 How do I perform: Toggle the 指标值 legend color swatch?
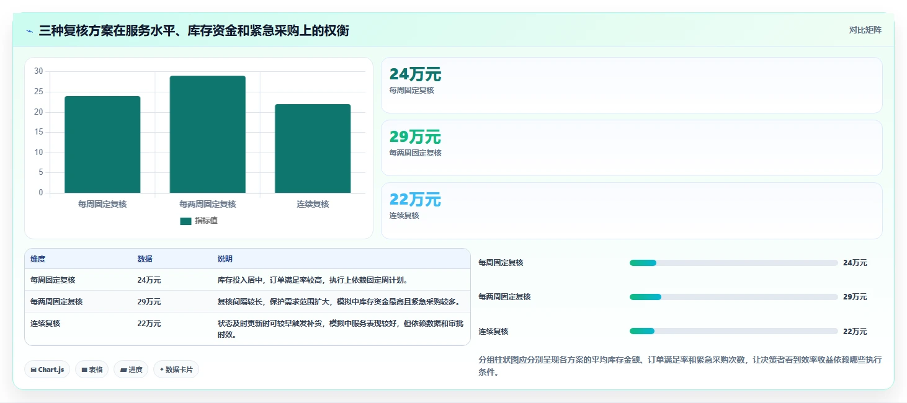coord(185,221)
